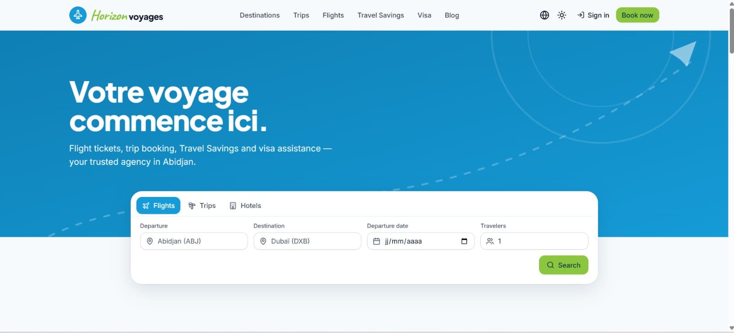Click the Travelers field

534,241
